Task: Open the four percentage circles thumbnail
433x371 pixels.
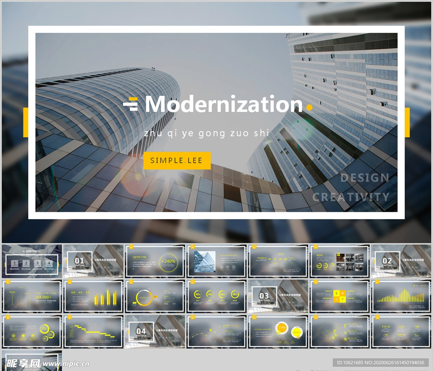Action: 216,296
